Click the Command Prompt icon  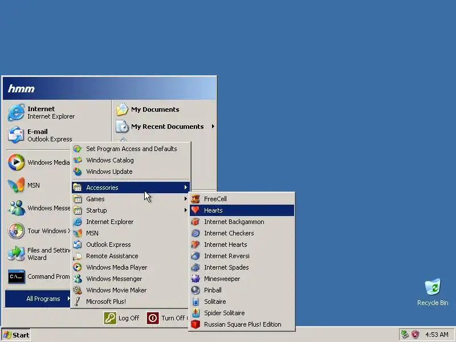pos(16,276)
